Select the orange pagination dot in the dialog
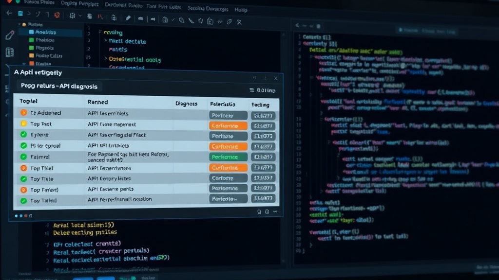The image size is (499, 280). (26, 216)
